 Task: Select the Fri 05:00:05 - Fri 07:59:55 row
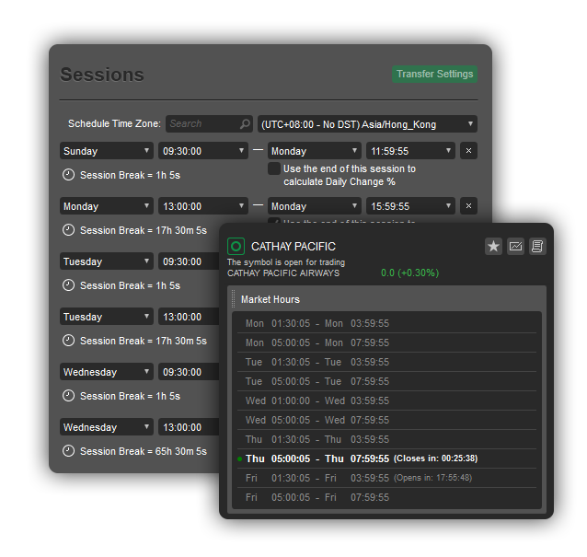click(x=386, y=497)
